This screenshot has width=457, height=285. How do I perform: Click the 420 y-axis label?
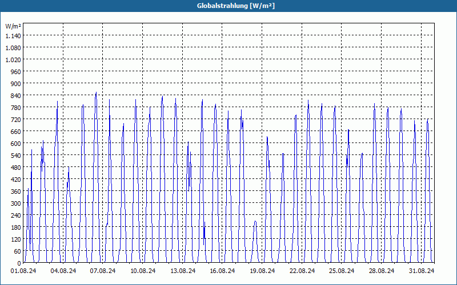tap(16, 180)
